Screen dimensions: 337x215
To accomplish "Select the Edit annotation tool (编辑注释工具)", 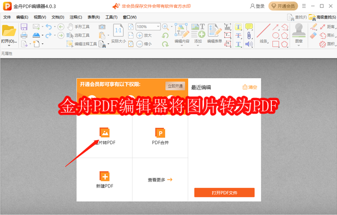I will (81, 44).
